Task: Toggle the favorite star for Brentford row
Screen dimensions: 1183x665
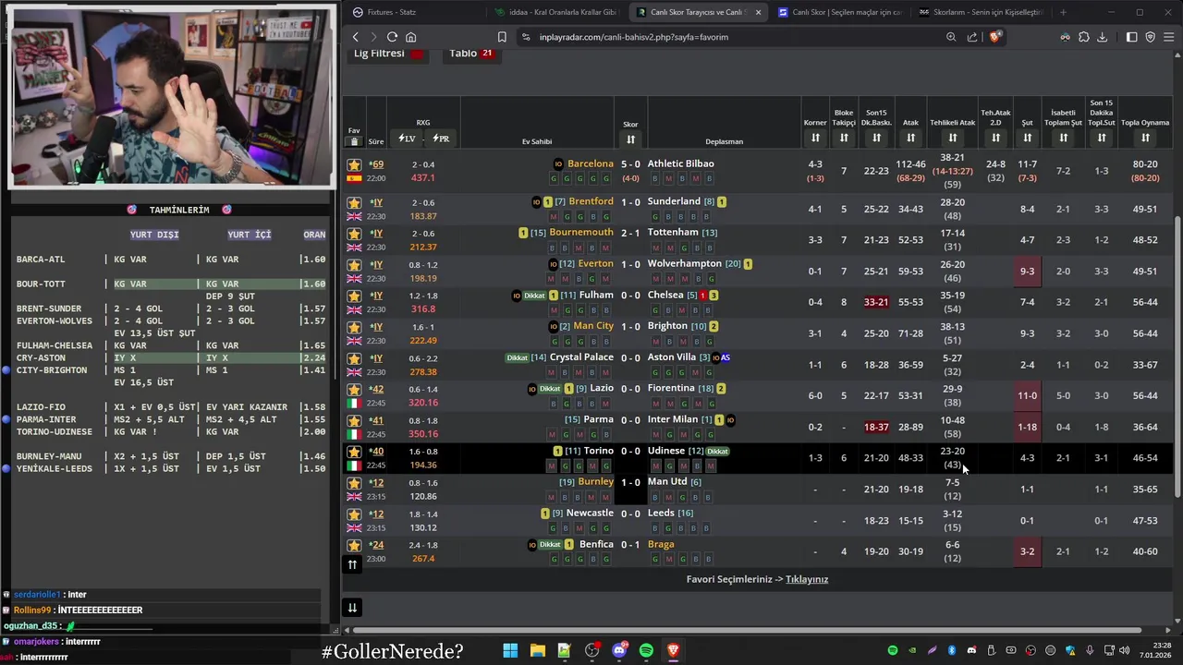Action: (x=354, y=202)
